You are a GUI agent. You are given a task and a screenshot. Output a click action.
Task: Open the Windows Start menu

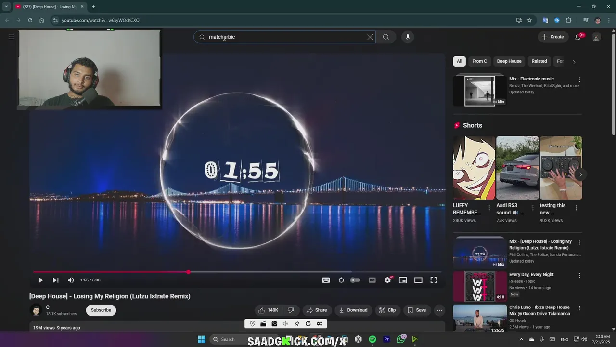click(202, 339)
